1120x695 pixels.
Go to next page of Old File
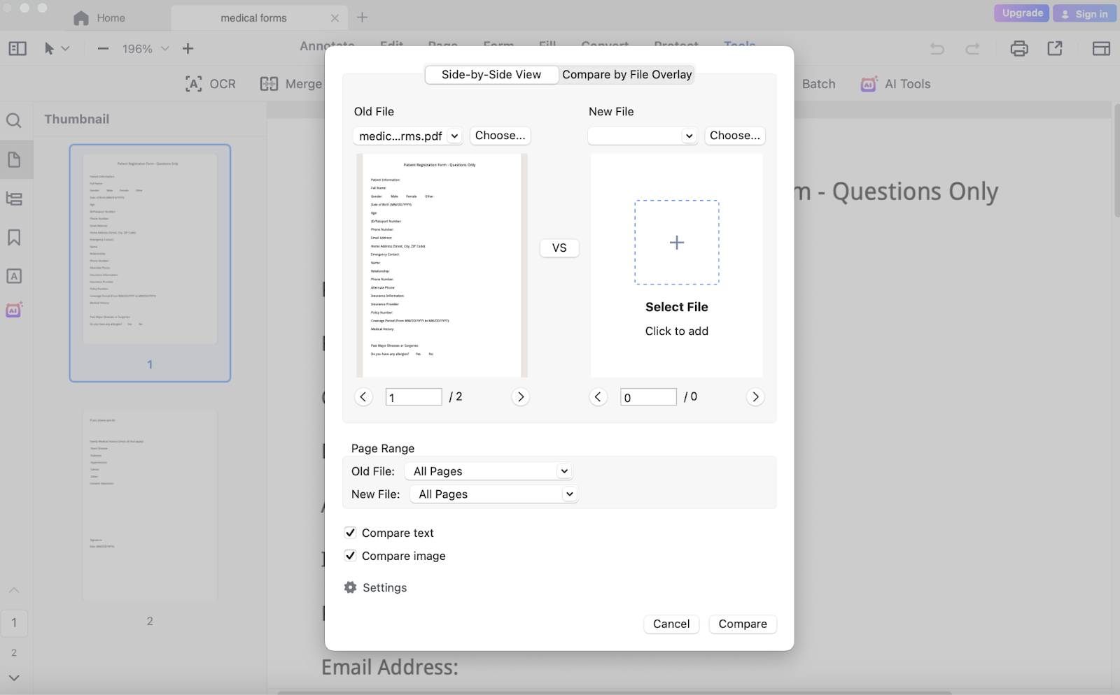coord(520,397)
